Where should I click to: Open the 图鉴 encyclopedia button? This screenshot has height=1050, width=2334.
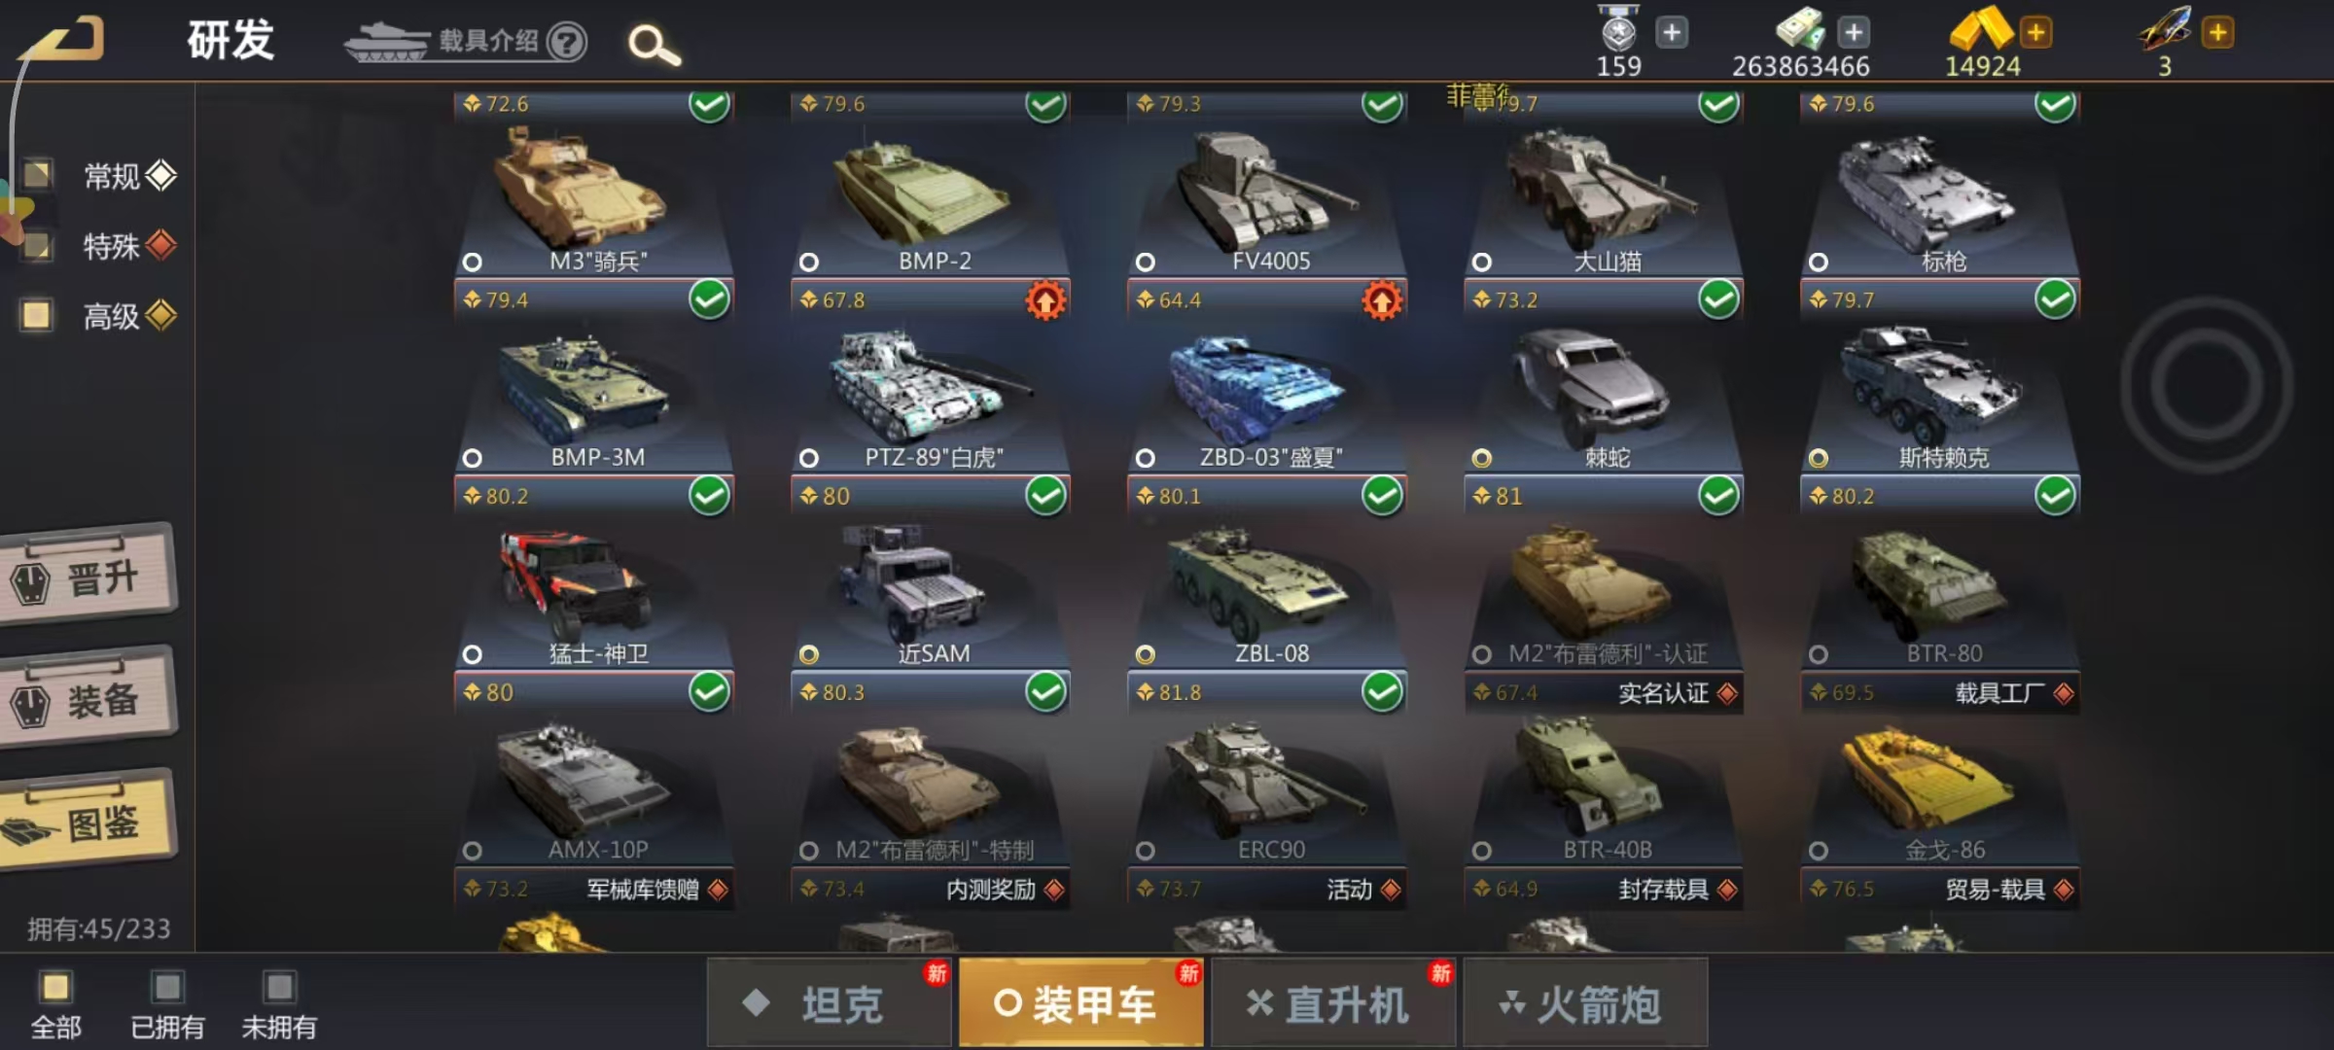click(89, 822)
